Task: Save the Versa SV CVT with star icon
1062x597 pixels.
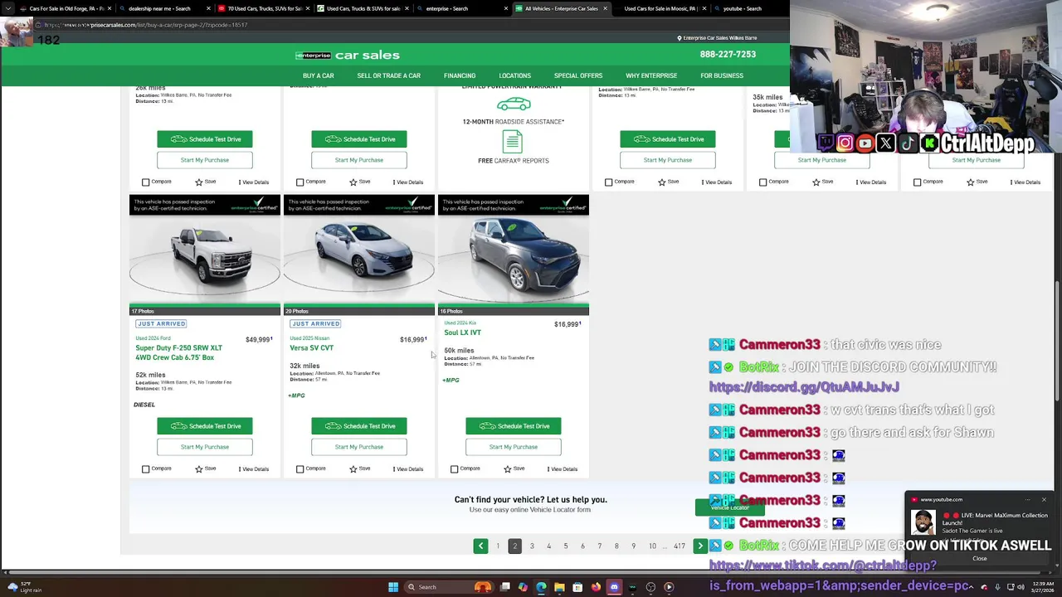Action: 359,469
